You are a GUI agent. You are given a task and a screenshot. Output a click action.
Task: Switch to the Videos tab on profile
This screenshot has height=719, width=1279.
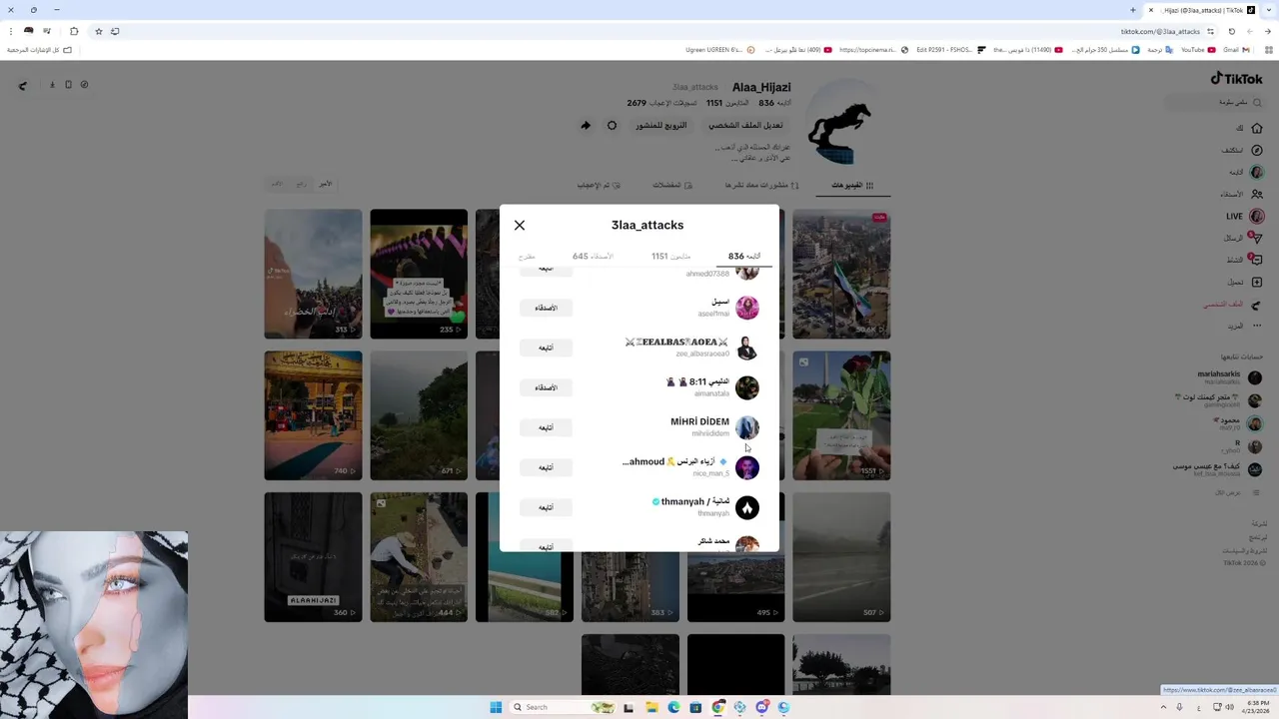(x=852, y=186)
